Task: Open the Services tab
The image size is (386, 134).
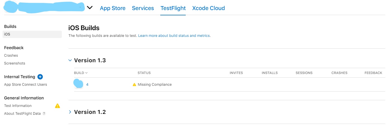Action: coord(143,8)
